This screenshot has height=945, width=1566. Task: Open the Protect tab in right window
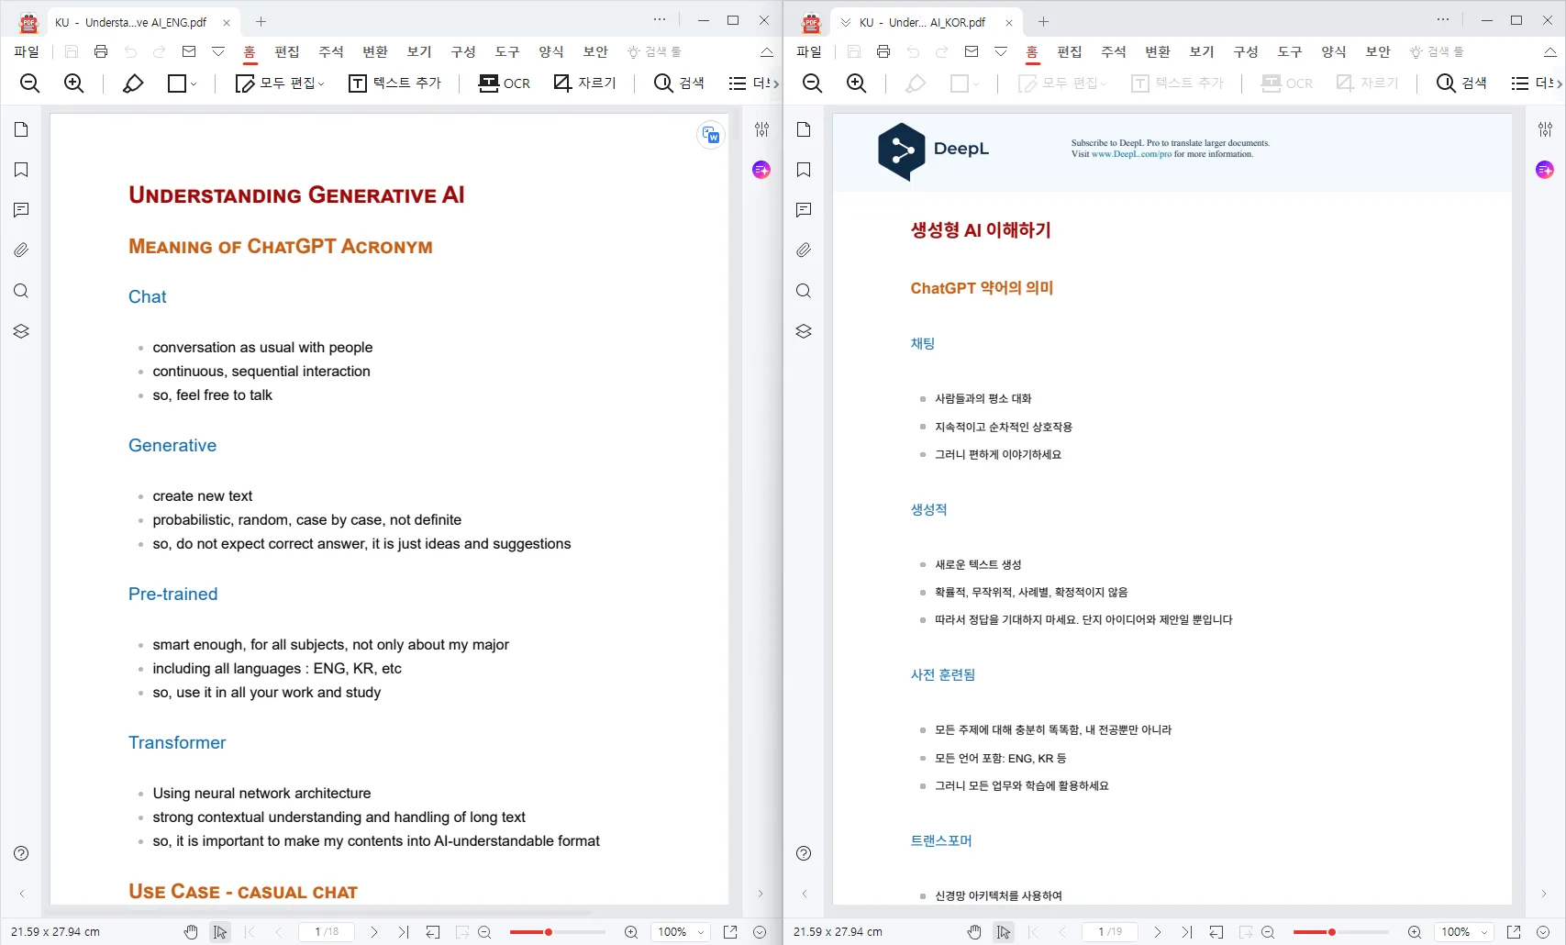point(1378,51)
